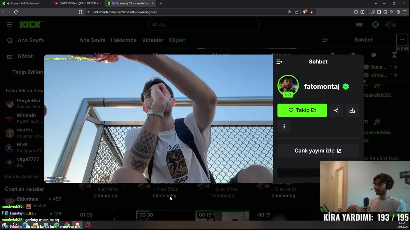Click the kick.com address bar URL
This screenshot has width=410, height=230.
(x=125, y=12)
